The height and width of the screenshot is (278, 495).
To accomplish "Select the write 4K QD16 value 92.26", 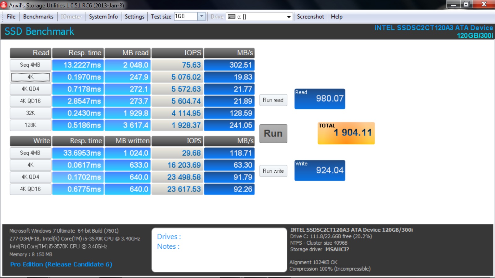I will click(x=229, y=189).
